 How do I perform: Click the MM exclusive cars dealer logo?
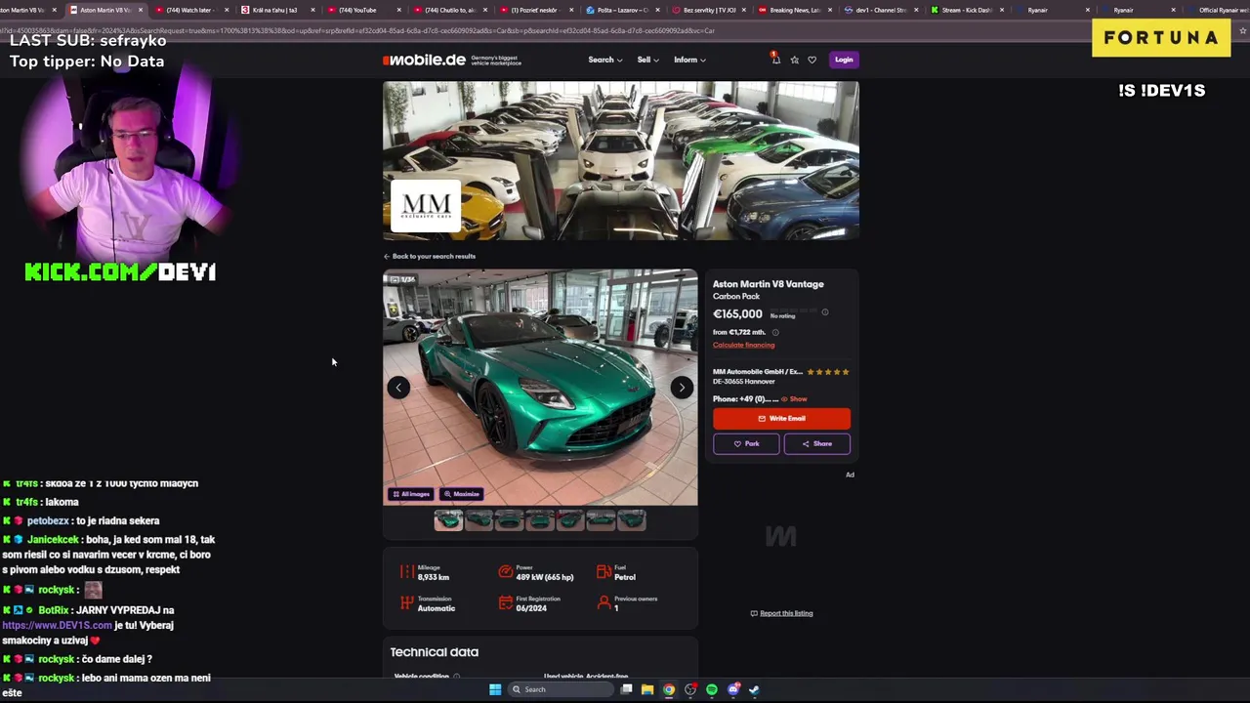pos(426,205)
